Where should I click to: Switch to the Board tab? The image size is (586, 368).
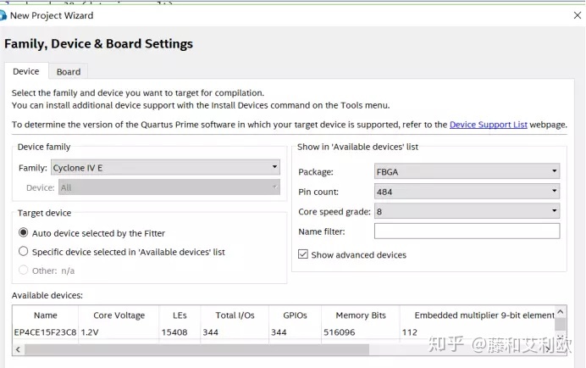[x=69, y=71]
